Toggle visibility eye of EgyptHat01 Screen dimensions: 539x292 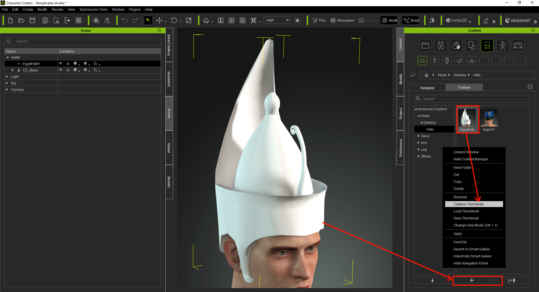(60, 64)
